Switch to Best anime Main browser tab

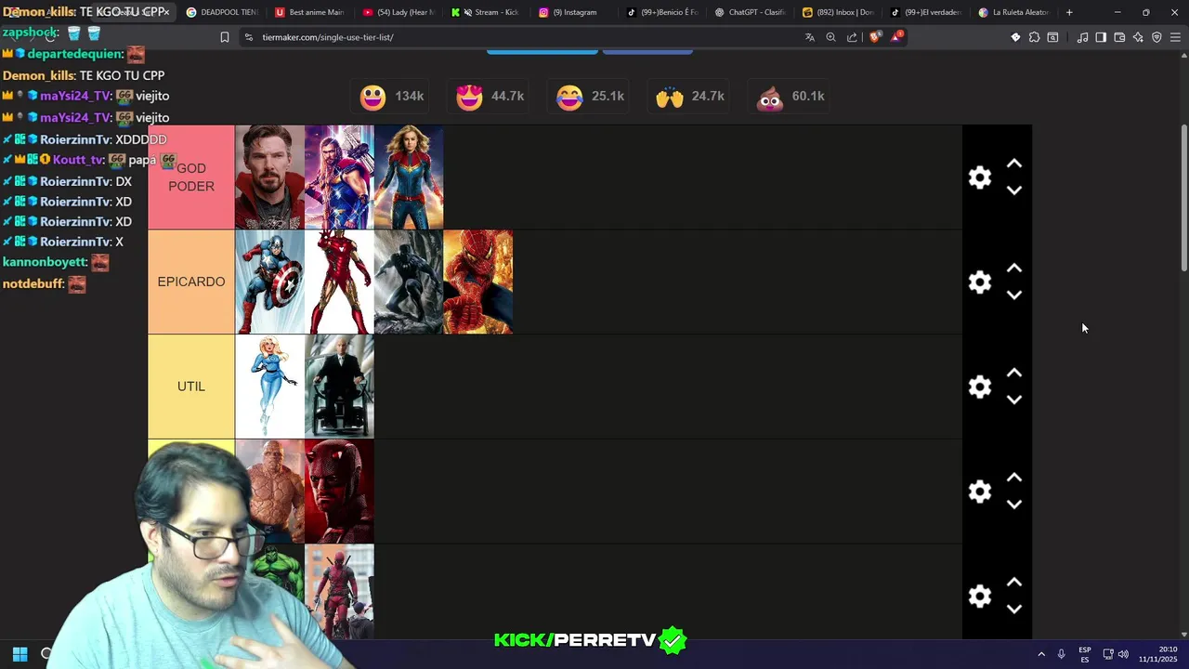pyautogui.click(x=310, y=12)
